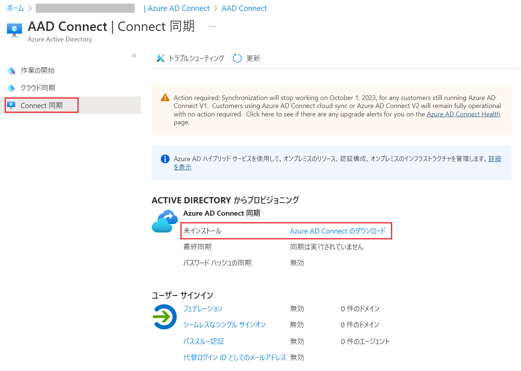The image size is (521, 371).
Task: Collapse the sidebar using the double chevron
Action: (134, 55)
